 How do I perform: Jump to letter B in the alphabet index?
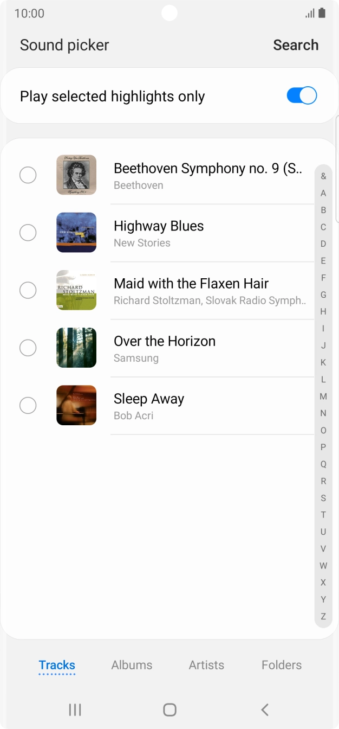point(323,210)
